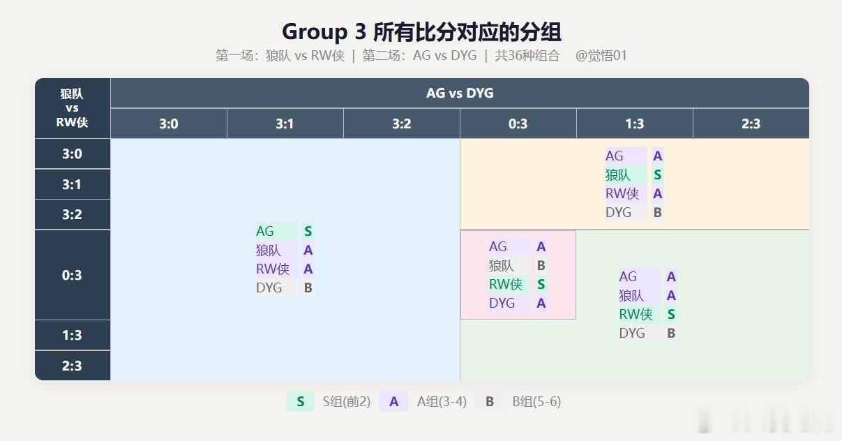Select the 0:3 column header
Viewport: 842px width, 441px height.
(518, 124)
